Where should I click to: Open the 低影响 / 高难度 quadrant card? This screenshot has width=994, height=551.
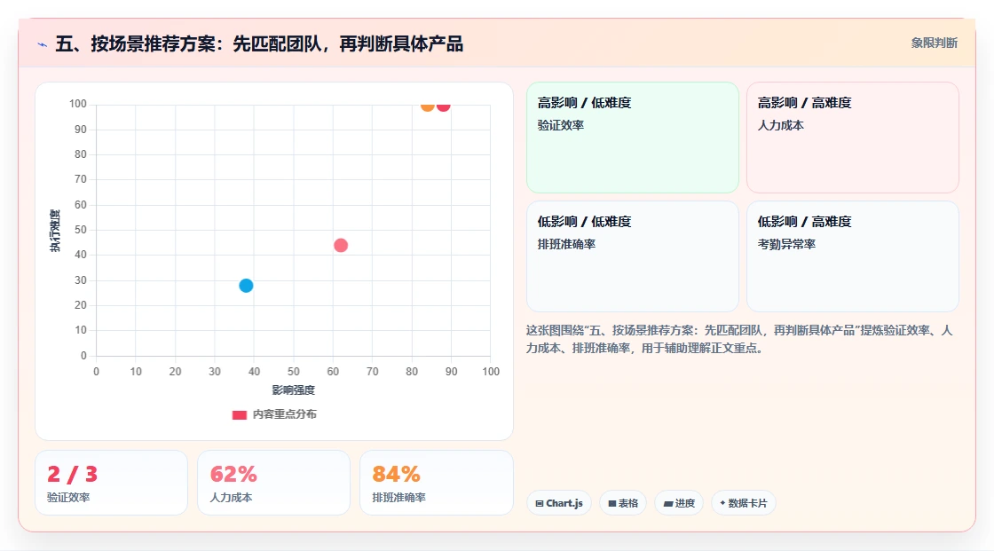pyautogui.click(x=852, y=256)
